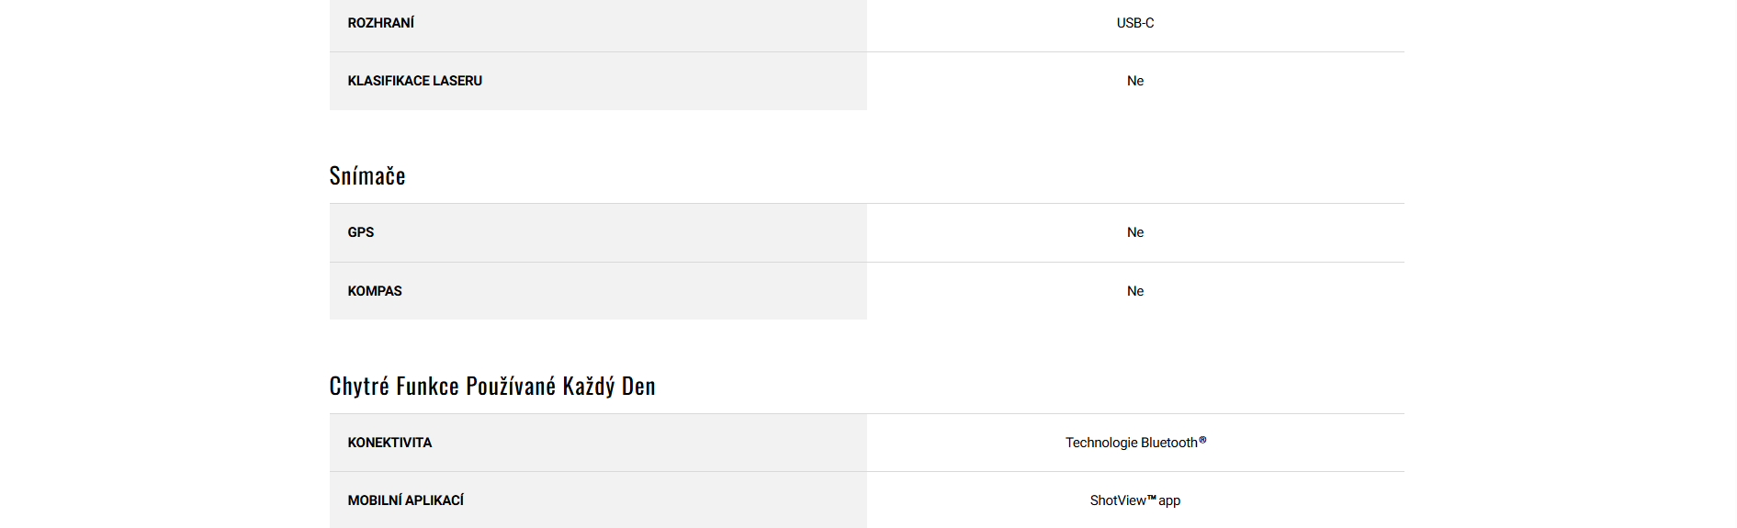The width and height of the screenshot is (1737, 528).
Task: Click the word Technologie in the connectivity value
Action: [x=1101, y=443]
